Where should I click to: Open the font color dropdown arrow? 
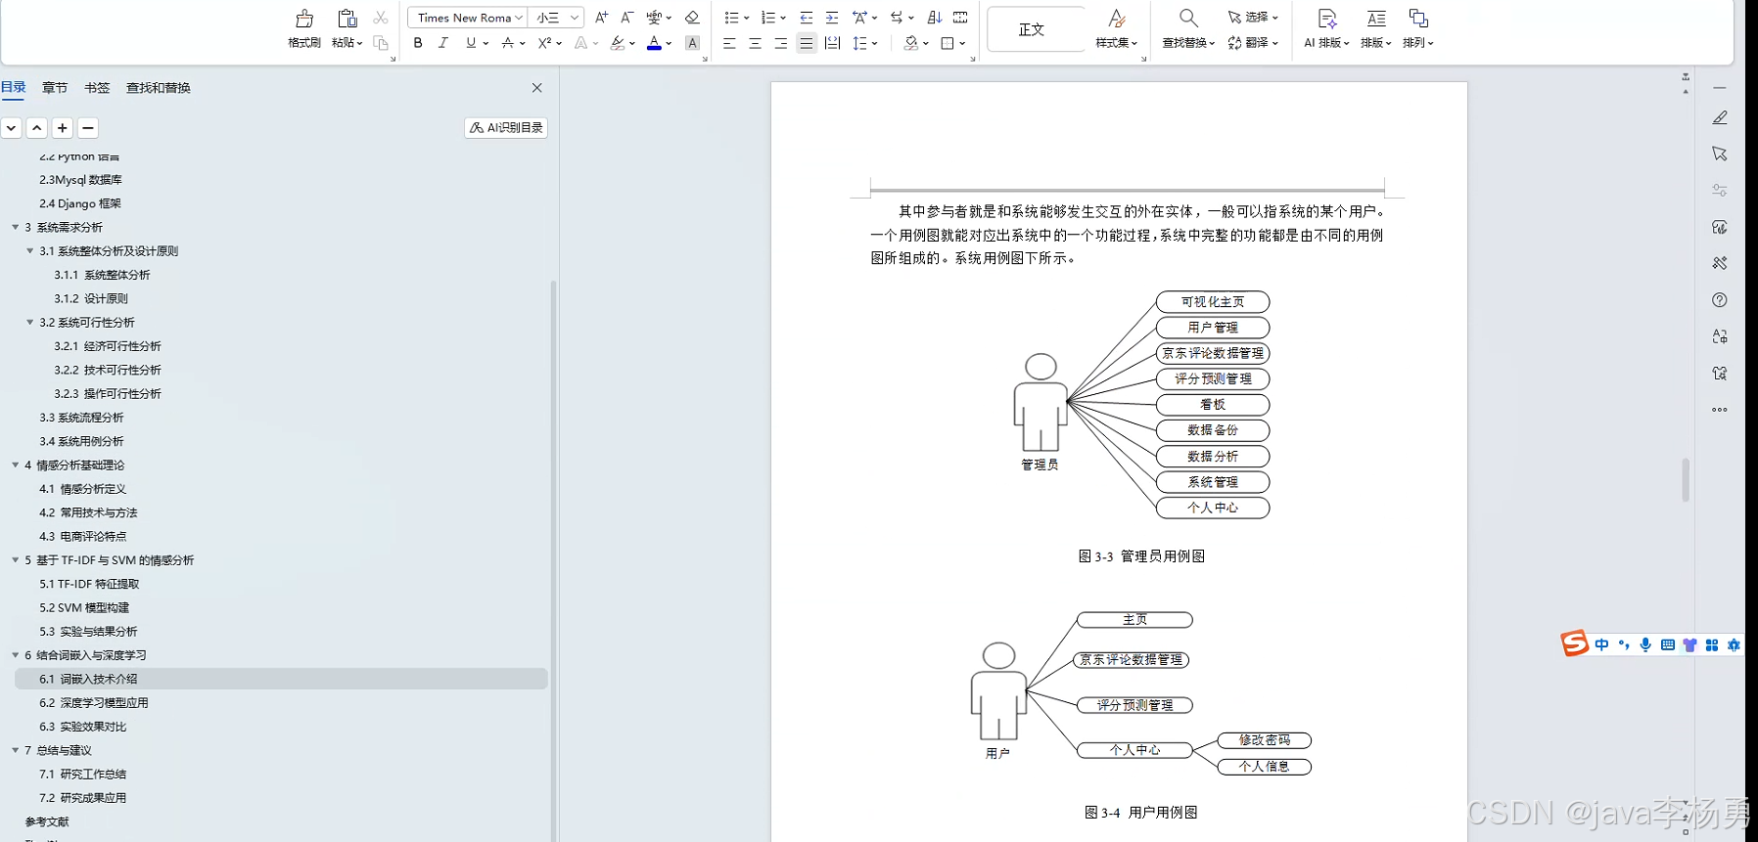tap(670, 43)
